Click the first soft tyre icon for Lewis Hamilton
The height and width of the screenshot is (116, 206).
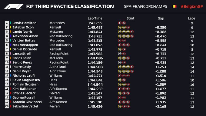click(x=120, y=23)
